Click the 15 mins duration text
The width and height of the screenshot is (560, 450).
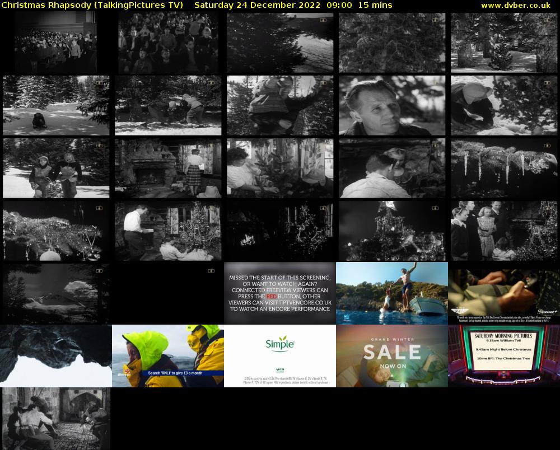pos(375,6)
